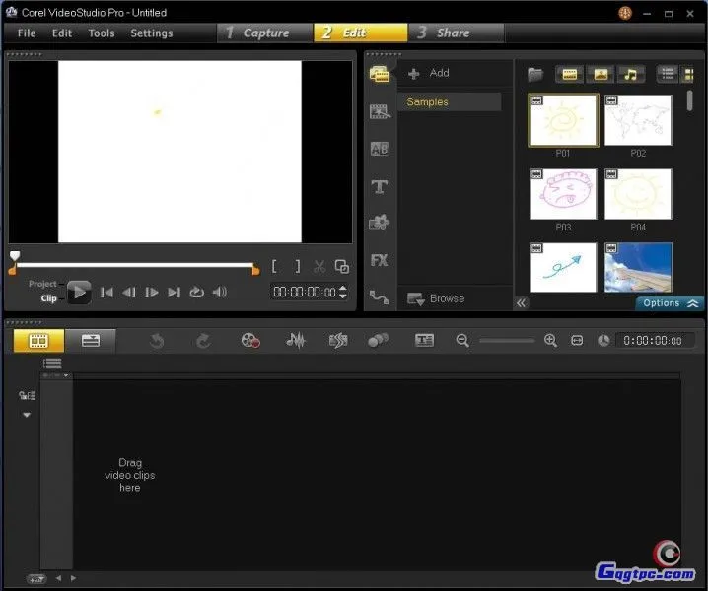
Task: Click the timeline zoom slider
Action: 506,341
